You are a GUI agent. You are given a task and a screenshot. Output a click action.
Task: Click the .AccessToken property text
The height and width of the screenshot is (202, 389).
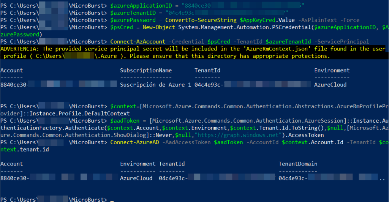click(304, 135)
